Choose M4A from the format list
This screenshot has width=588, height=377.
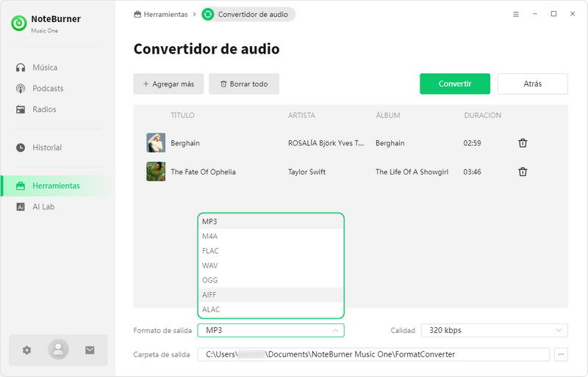click(x=270, y=236)
